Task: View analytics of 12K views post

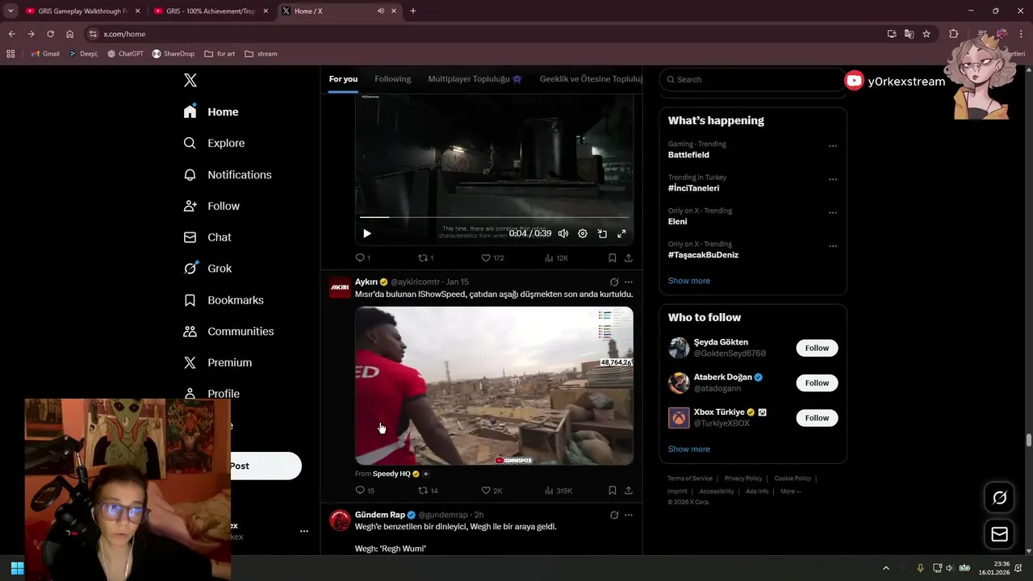Action: [556, 258]
